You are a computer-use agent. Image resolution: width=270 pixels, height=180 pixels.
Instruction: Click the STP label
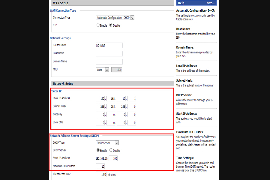(x=55, y=25)
